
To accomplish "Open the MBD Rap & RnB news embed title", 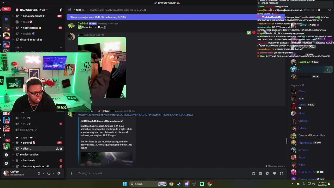I will click(102, 121).
